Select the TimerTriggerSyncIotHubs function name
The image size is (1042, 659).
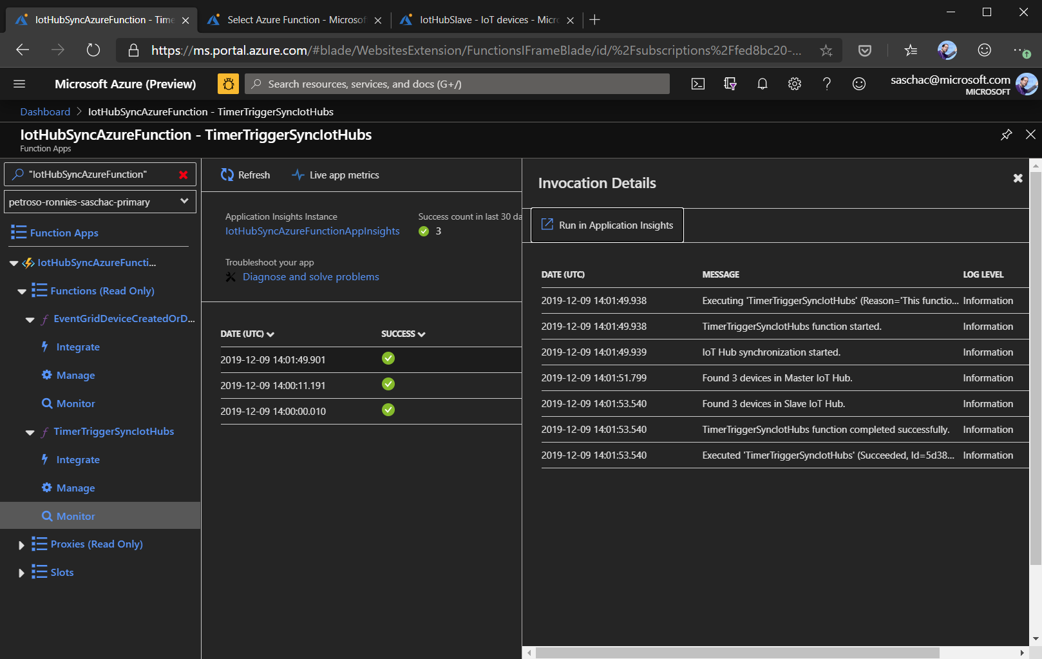point(113,432)
